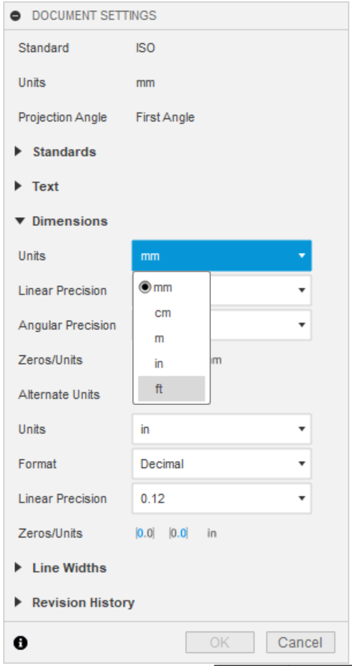352x666 pixels.
Task: Click the Cancel button
Action: [x=300, y=642]
